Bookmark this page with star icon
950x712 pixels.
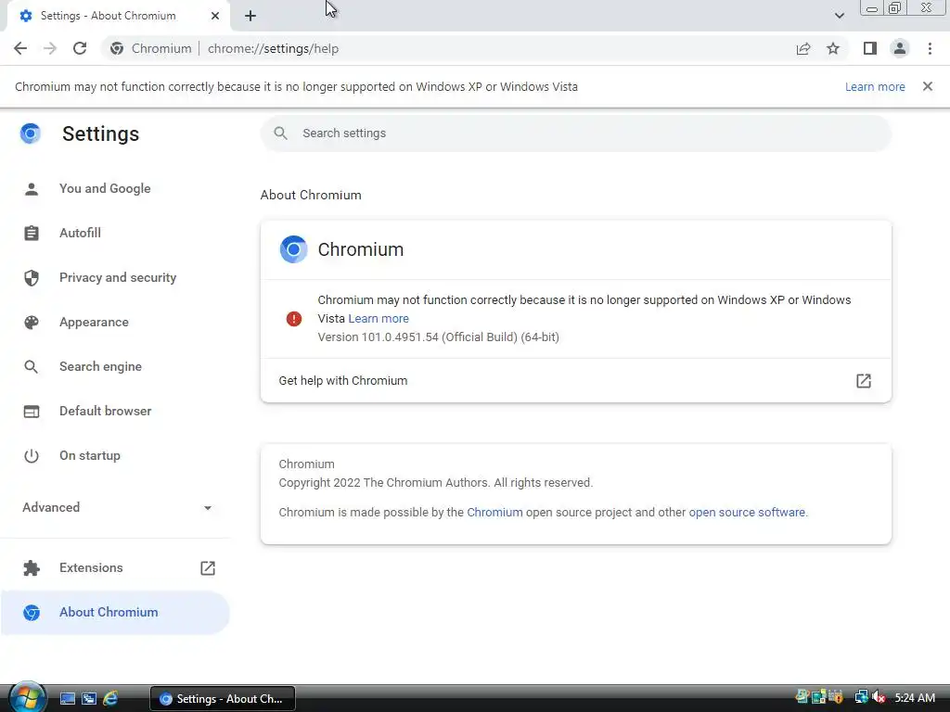pos(833,48)
